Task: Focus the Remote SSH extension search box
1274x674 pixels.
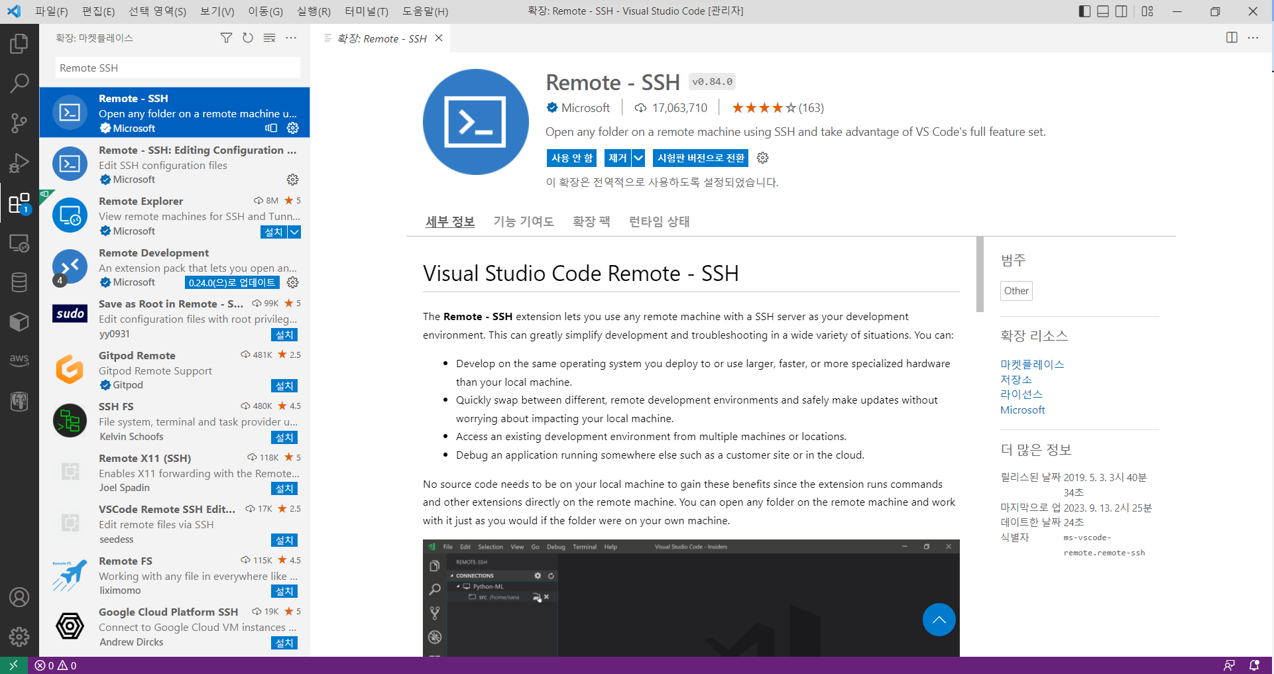Action: coord(178,68)
